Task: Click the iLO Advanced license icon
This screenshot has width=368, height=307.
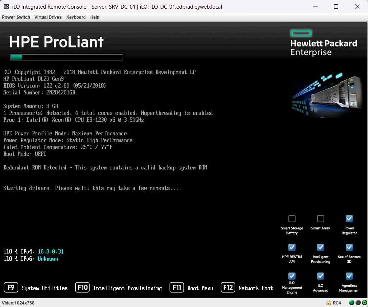Action: tap(320, 276)
